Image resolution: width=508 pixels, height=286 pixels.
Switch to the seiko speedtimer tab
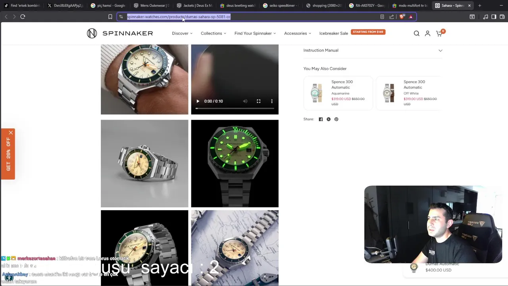tap(281, 6)
